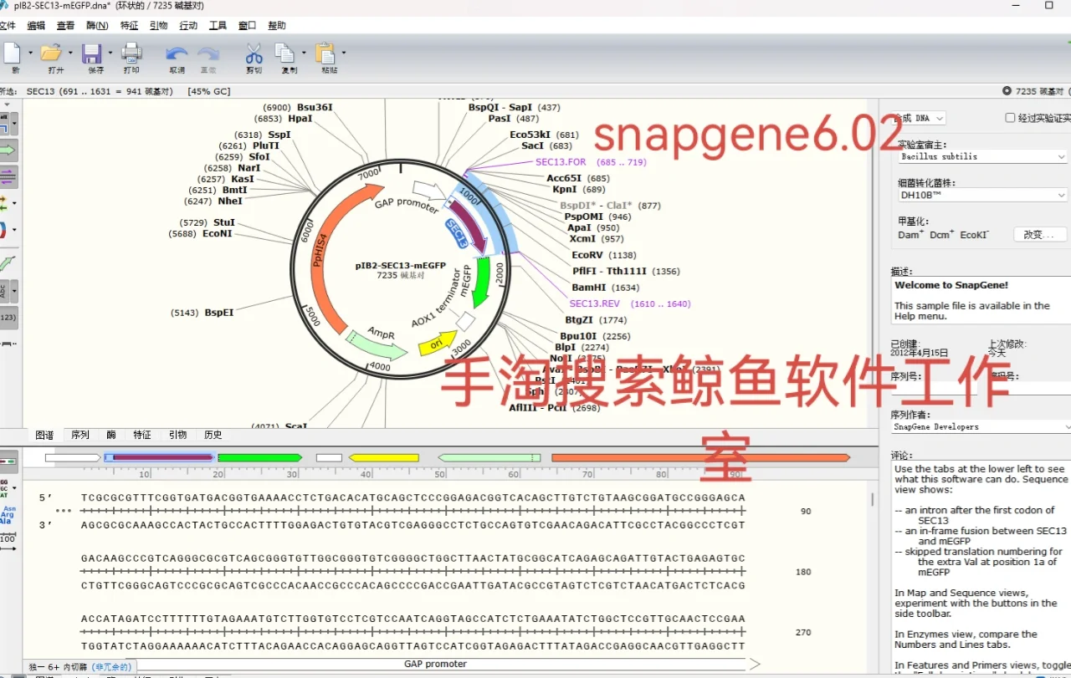Open the DNA type dropdown

tap(919, 119)
